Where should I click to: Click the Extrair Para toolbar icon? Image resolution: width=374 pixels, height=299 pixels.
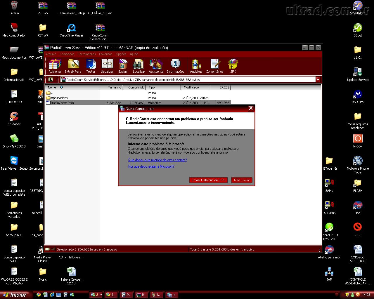pyautogui.click(x=73, y=66)
